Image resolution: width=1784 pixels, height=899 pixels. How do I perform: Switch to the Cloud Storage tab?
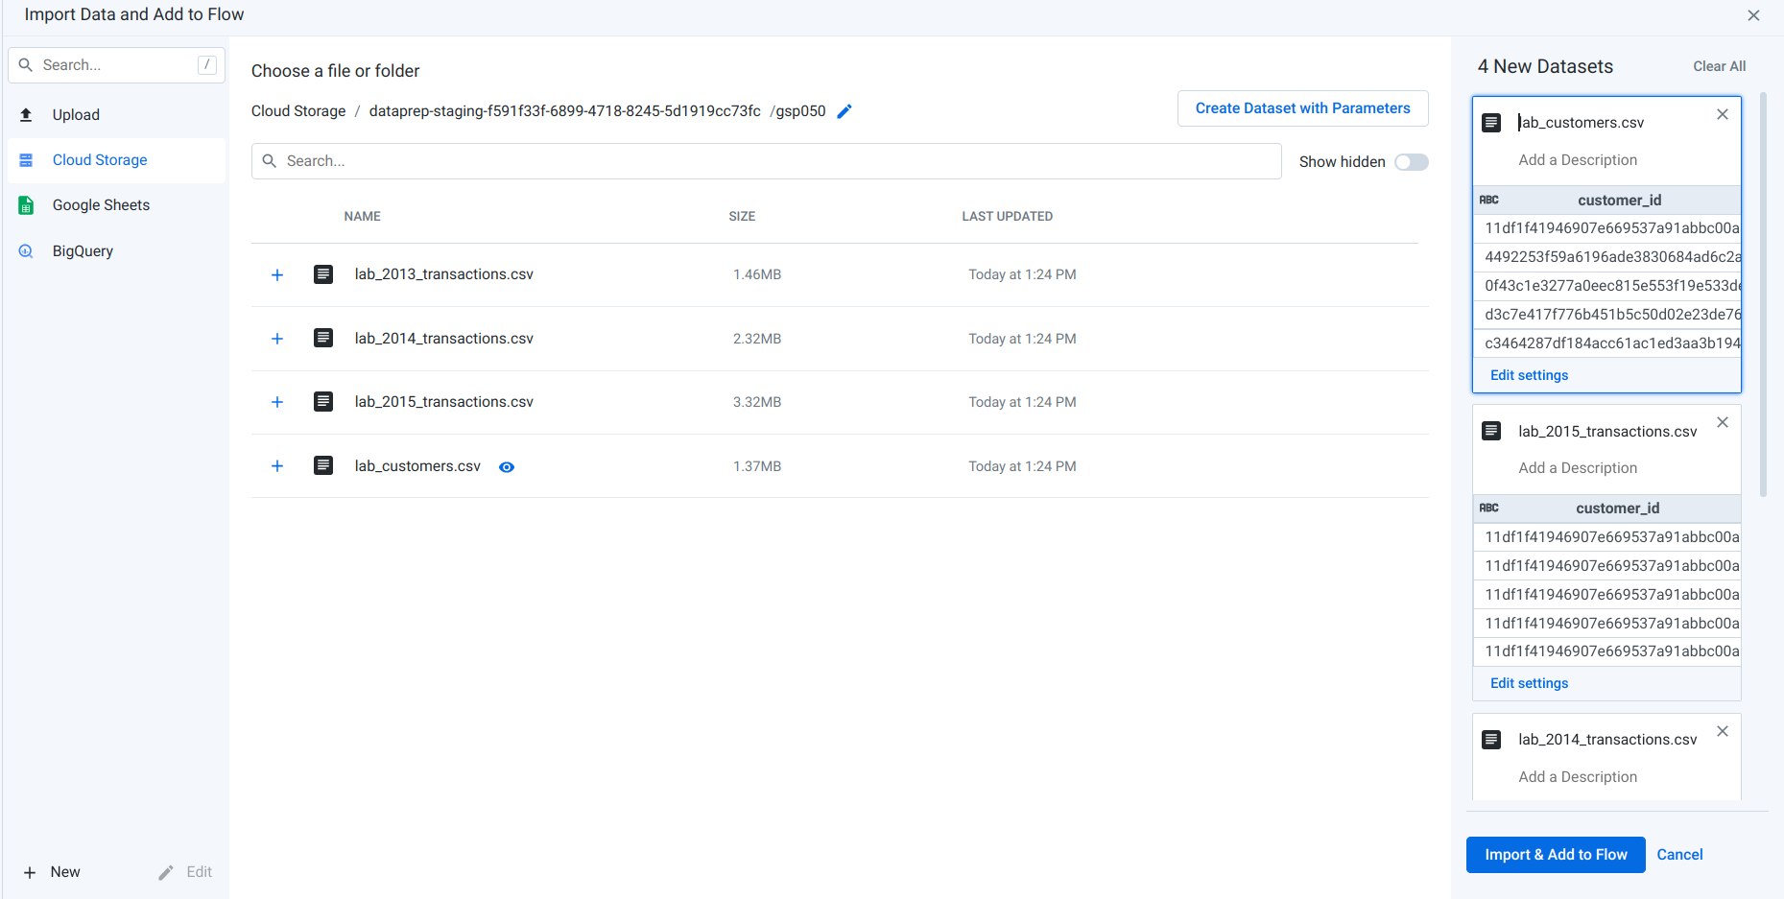point(99,159)
